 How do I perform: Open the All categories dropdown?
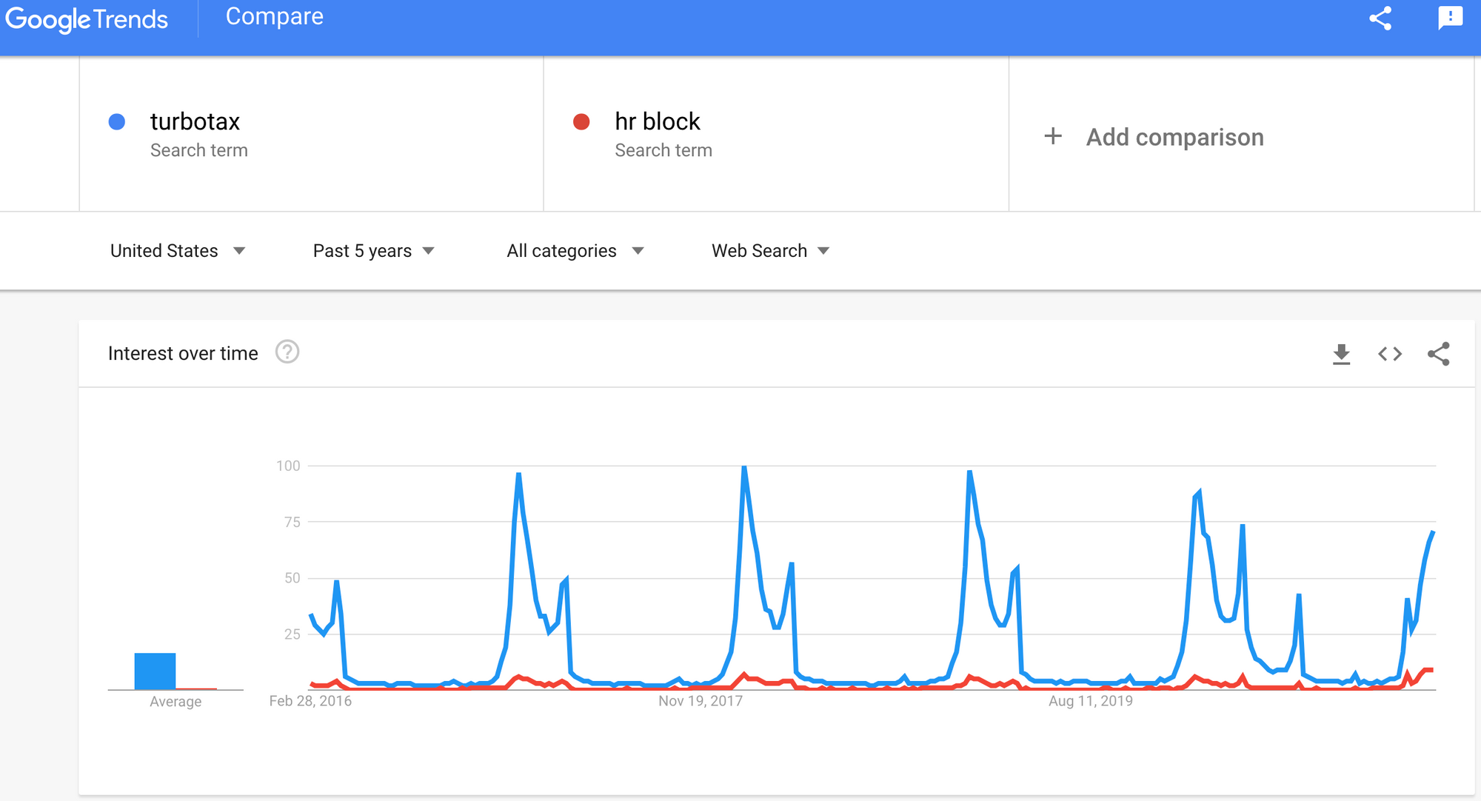pos(575,251)
